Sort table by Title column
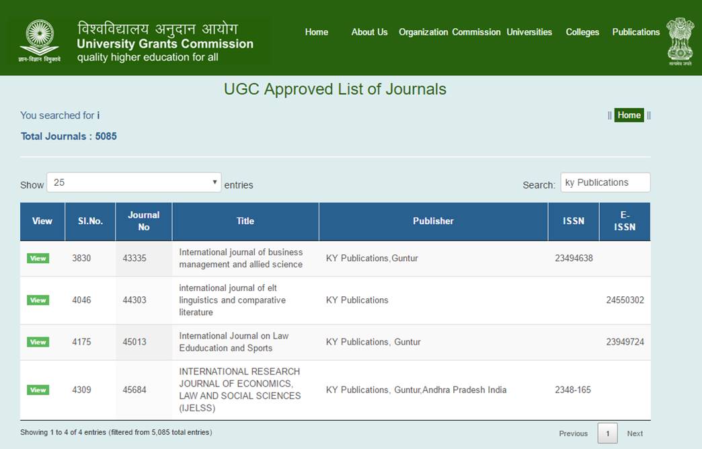The width and height of the screenshot is (702, 449). tap(245, 221)
